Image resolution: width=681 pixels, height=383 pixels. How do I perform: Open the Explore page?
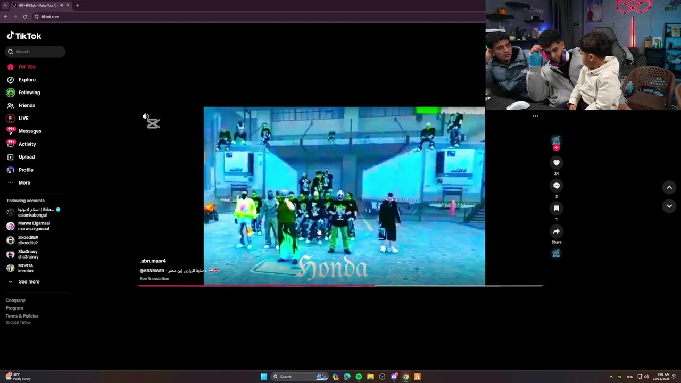coord(21,80)
